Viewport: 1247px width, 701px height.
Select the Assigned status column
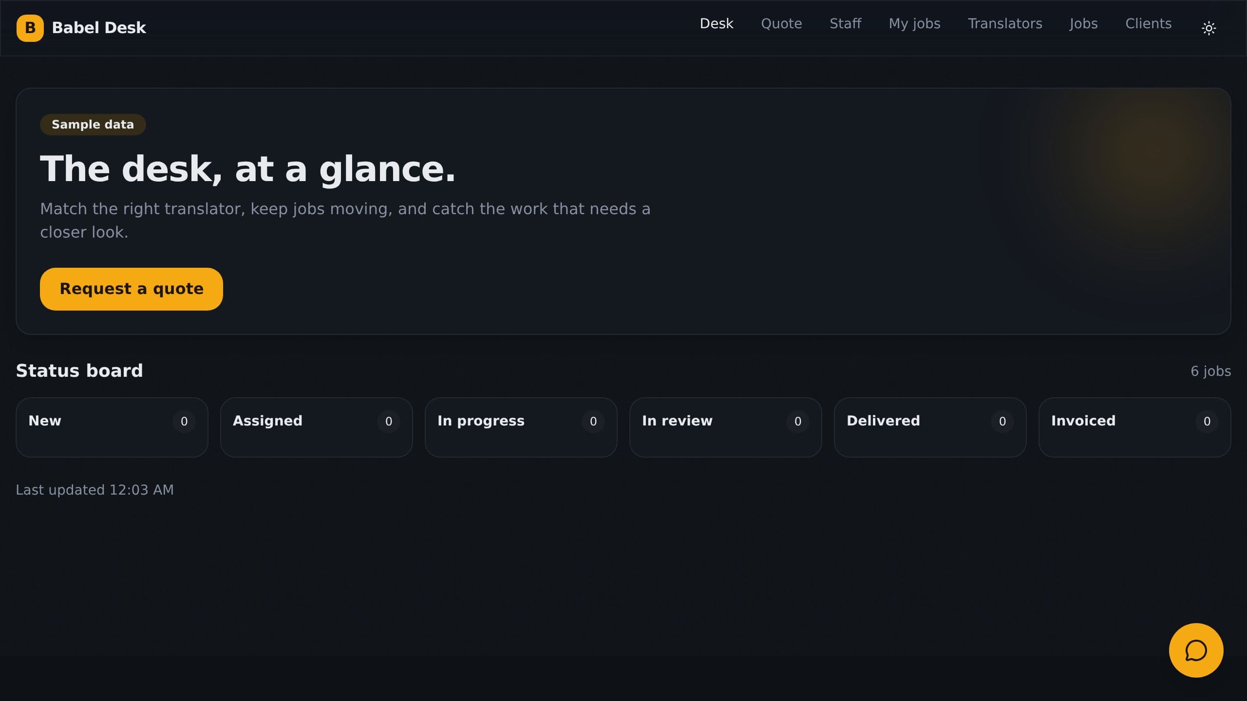pos(317,427)
